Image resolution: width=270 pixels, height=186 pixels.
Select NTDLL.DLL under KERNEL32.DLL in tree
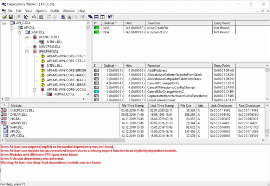54,42
